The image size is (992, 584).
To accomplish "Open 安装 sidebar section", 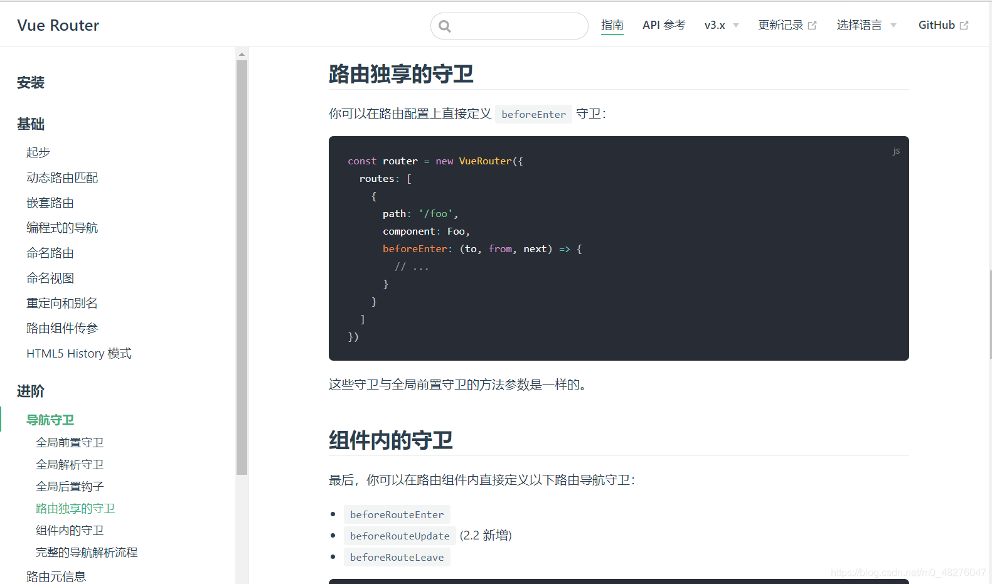I will tap(31, 83).
